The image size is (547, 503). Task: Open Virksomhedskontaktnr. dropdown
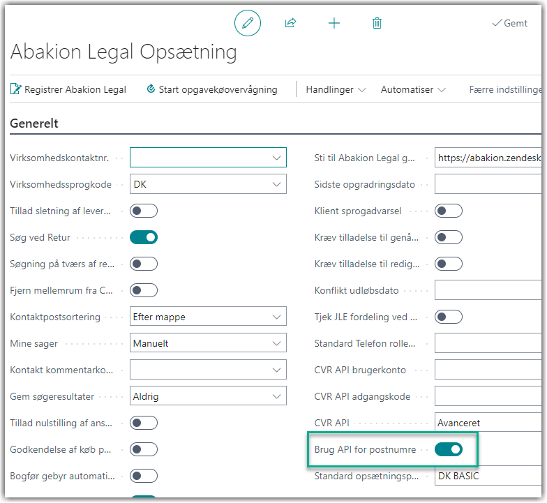pos(276,158)
